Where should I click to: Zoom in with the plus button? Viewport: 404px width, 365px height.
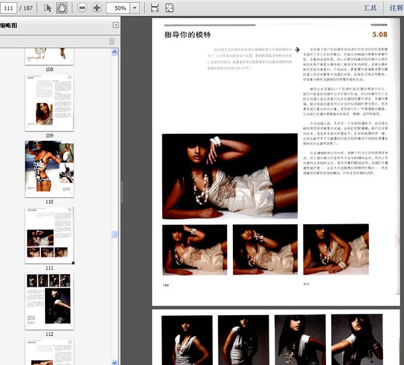tap(96, 7)
